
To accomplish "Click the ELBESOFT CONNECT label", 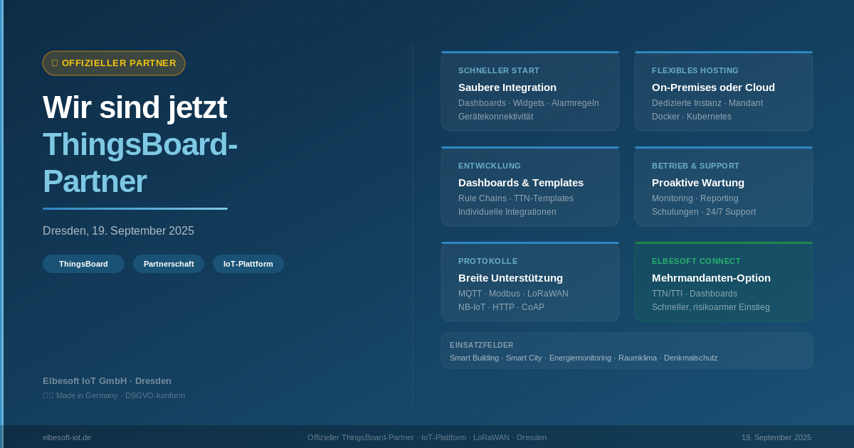I will point(696,261).
